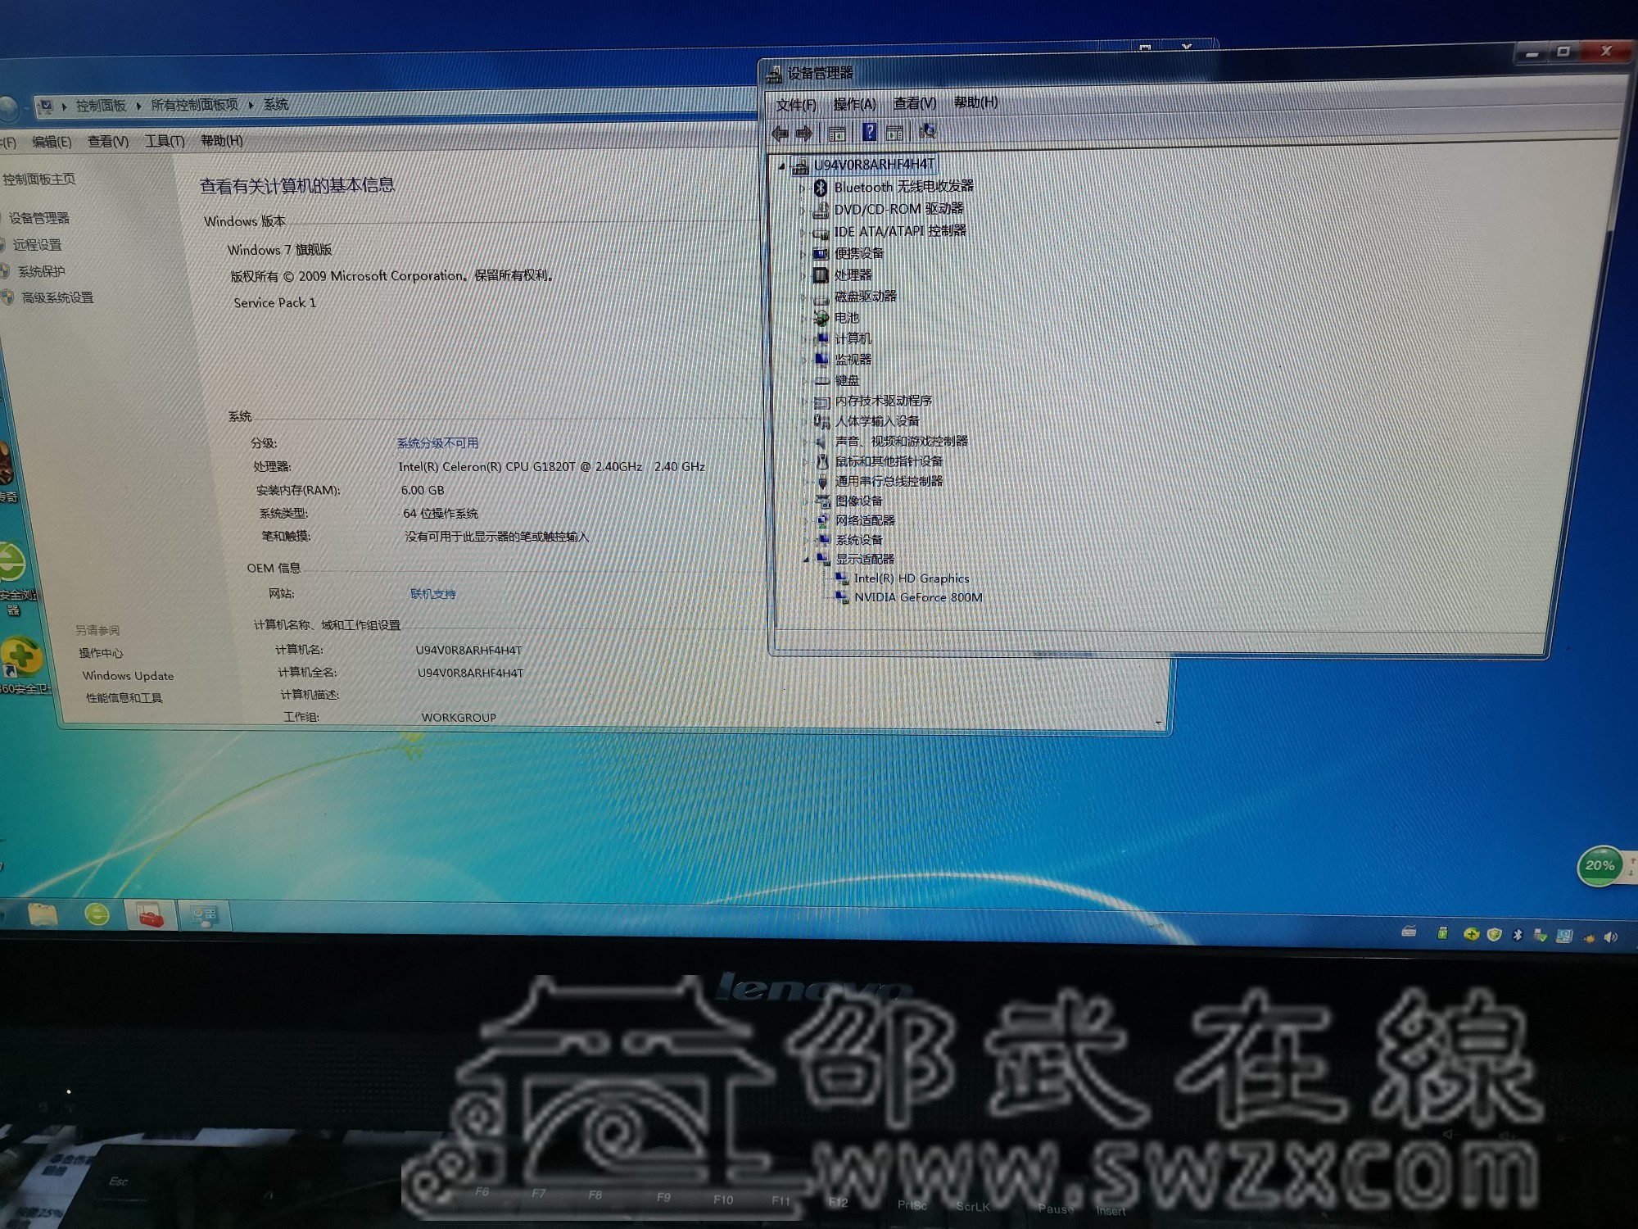This screenshot has width=1638, height=1229.
Task: Click the Forward arrow in Device Manager toolbar
Action: 804,133
